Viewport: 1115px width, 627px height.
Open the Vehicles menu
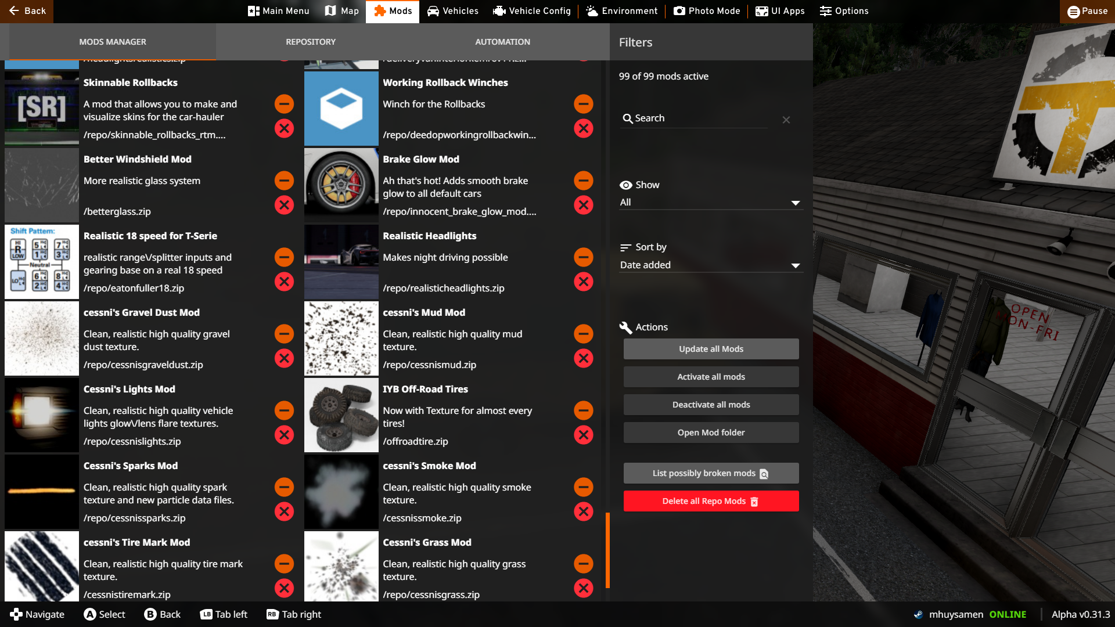coord(452,11)
